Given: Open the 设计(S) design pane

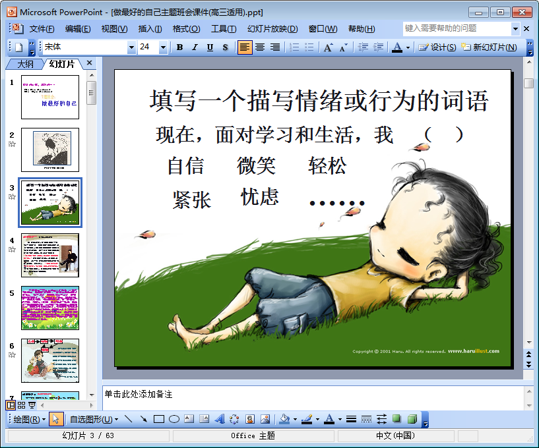Looking at the screenshot, I should (x=437, y=47).
